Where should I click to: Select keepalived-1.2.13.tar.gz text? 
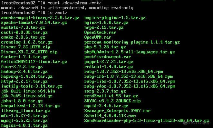(x=30, y=106)
